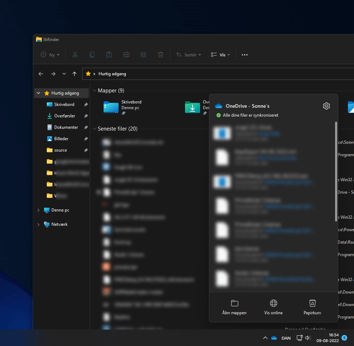Click Åbn mappen in OneDrive panel
This screenshot has height=346, width=354.
click(234, 307)
